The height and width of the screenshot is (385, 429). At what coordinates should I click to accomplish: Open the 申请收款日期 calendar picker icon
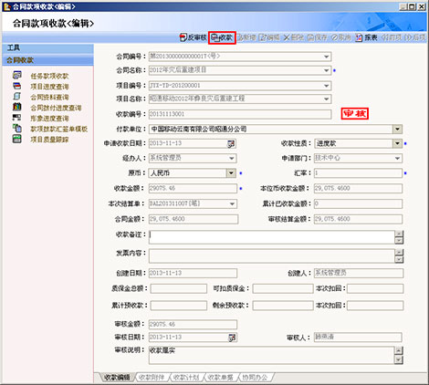[x=231, y=144]
